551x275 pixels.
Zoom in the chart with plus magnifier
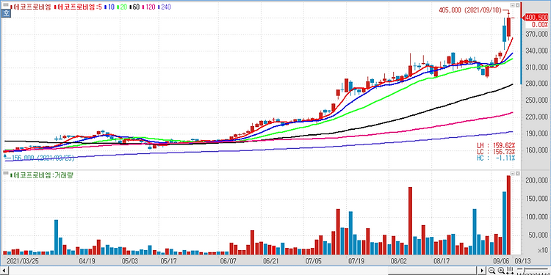point(501,271)
